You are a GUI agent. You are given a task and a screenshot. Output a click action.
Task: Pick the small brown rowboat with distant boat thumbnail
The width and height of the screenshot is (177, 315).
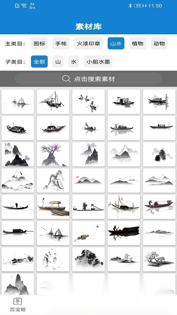pyautogui.click(x=88, y=233)
